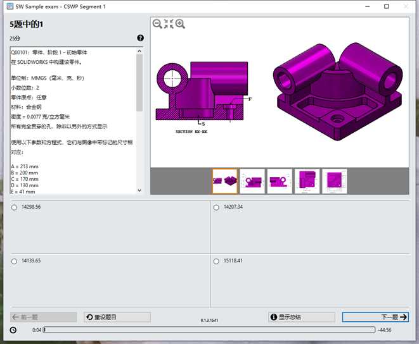Open the second drawing thumbnail

coord(252,181)
